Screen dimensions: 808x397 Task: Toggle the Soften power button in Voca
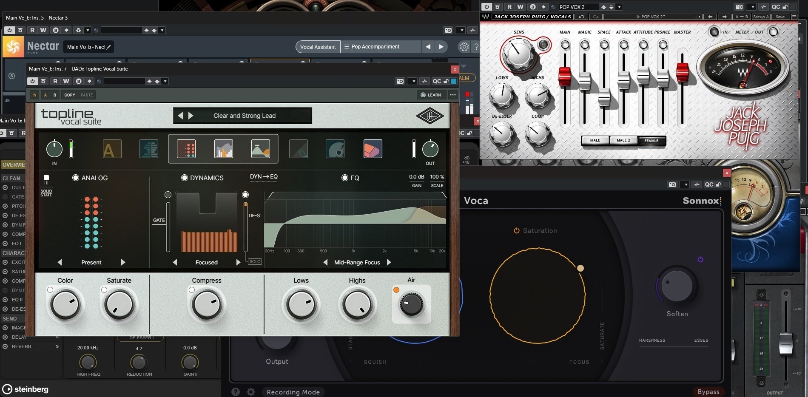click(x=700, y=259)
